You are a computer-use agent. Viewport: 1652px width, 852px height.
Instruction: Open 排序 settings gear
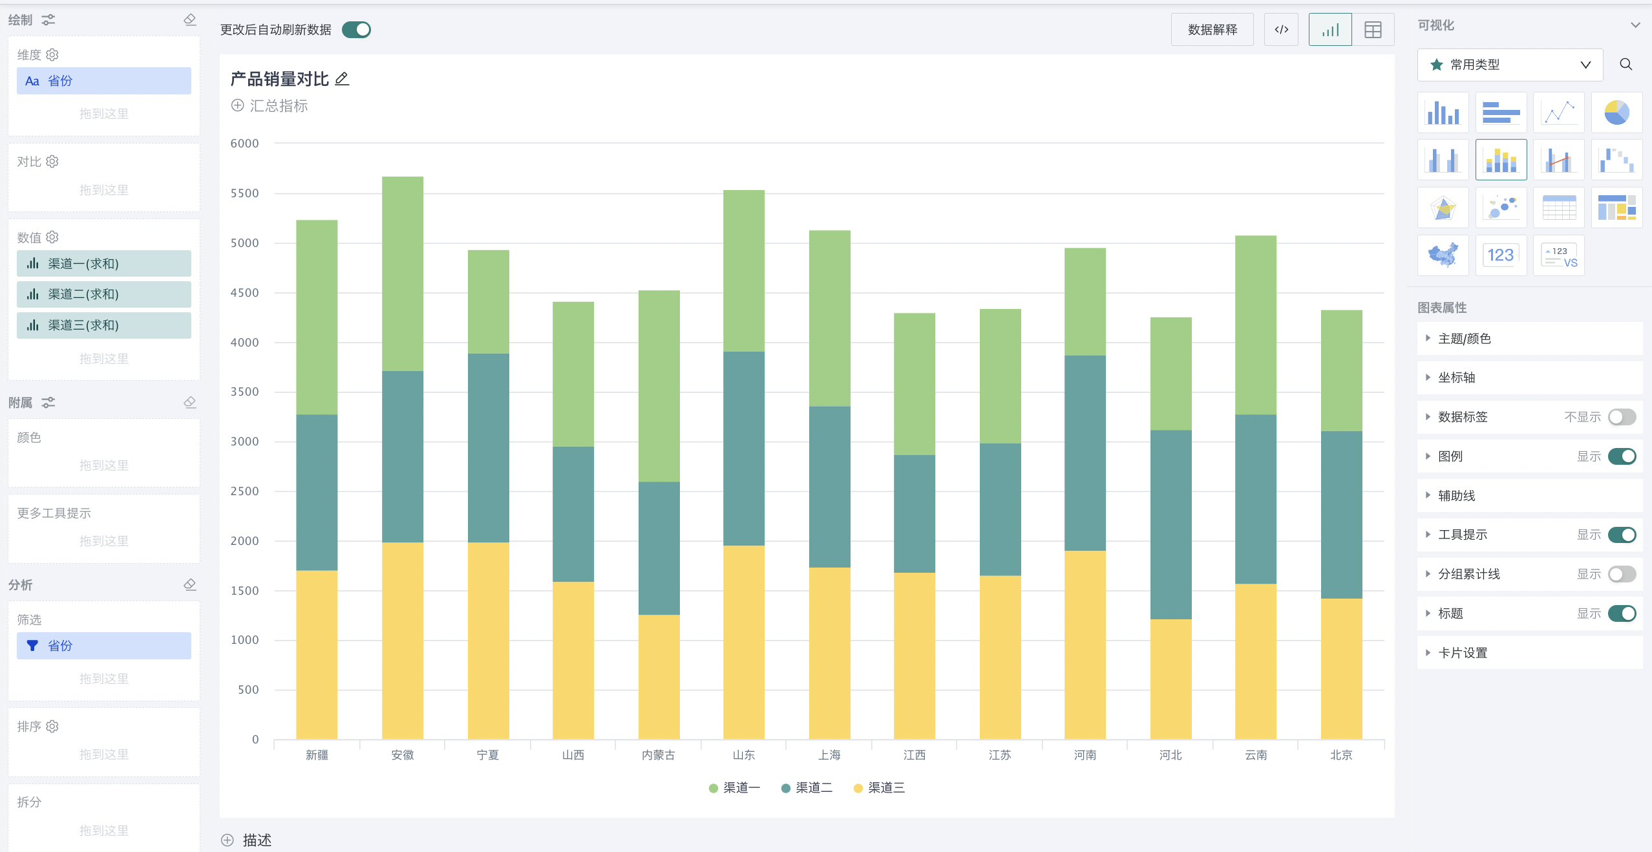[x=52, y=727]
